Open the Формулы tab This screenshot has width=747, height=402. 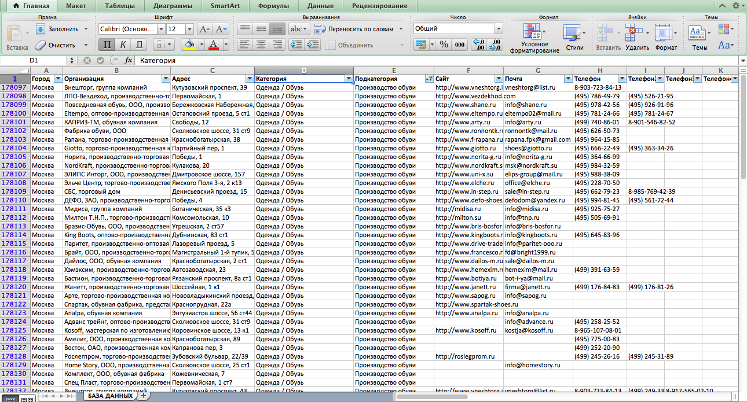tap(274, 6)
